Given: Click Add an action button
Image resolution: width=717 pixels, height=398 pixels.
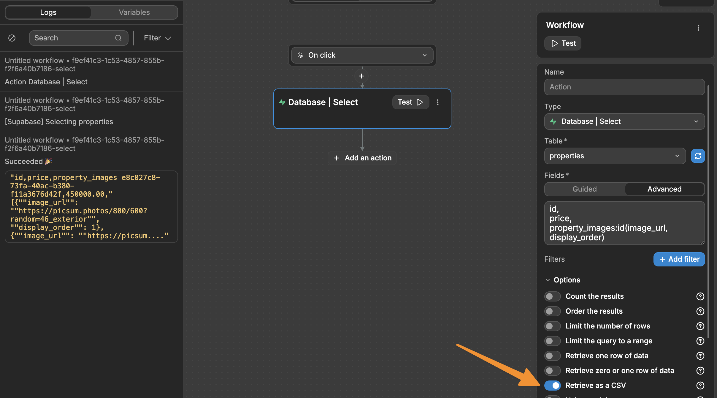Looking at the screenshot, I should coord(362,158).
